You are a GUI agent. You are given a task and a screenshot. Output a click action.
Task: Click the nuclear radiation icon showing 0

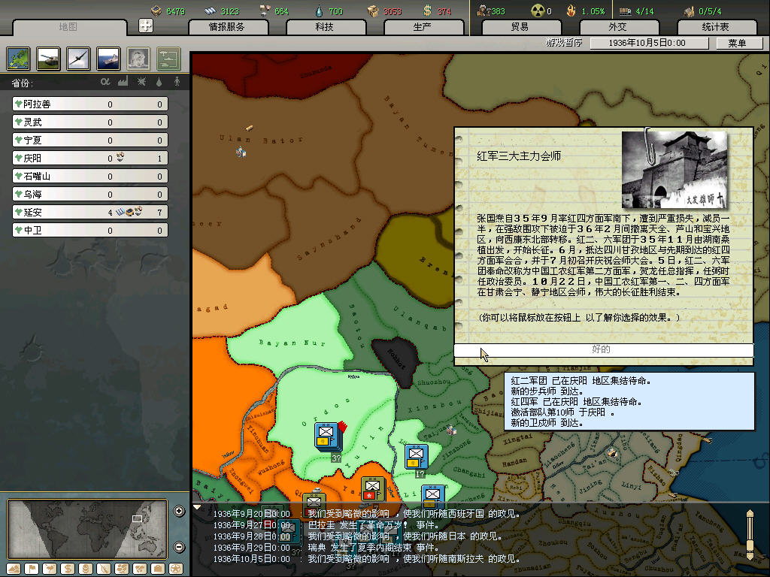click(538, 11)
